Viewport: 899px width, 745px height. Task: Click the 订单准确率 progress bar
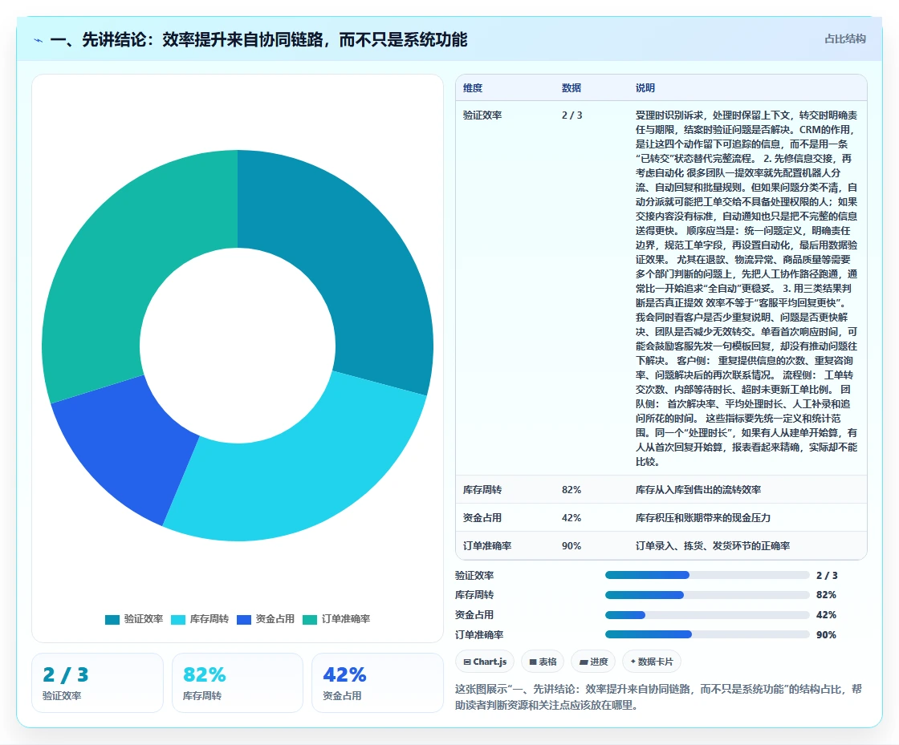[707, 634]
